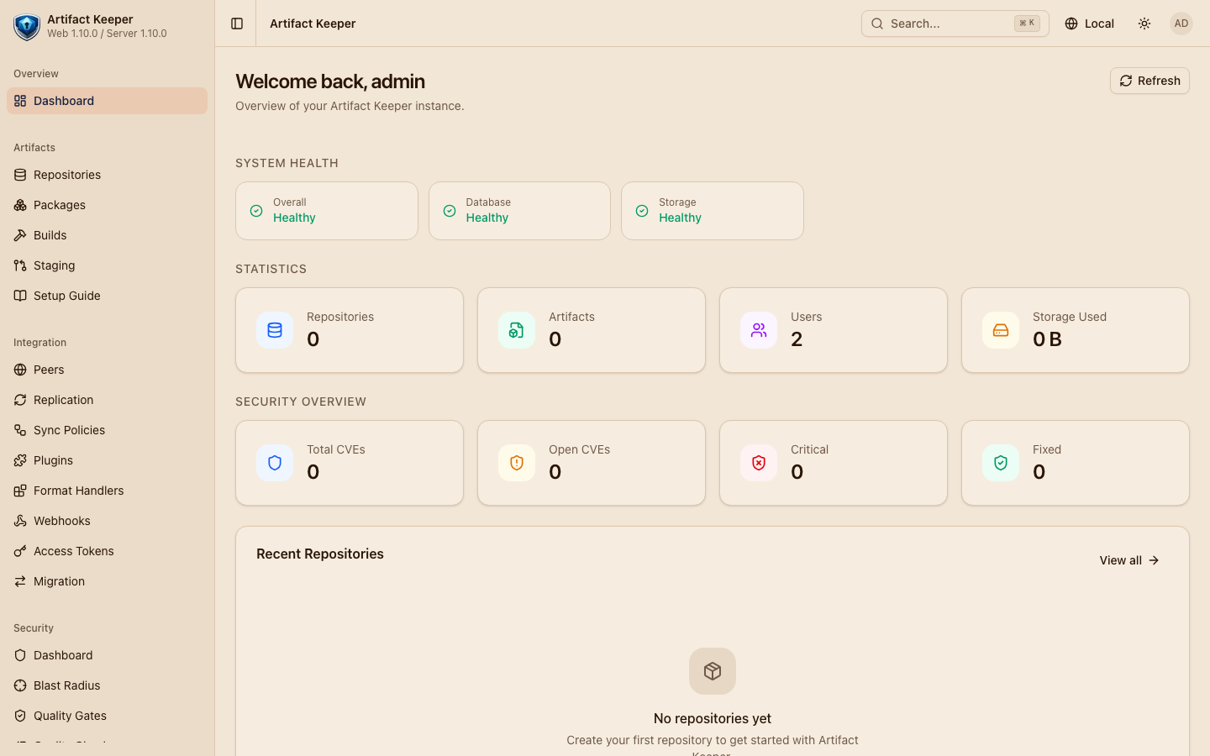Image resolution: width=1210 pixels, height=756 pixels.
Task: Toggle the sidebar panel icon
Action: pyautogui.click(x=237, y=24)
